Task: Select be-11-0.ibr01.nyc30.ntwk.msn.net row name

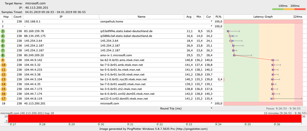Action: point(123,79)
